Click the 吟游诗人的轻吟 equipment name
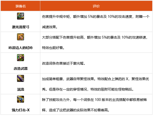Viewport: 154px width, 116px height. [21, 48]
